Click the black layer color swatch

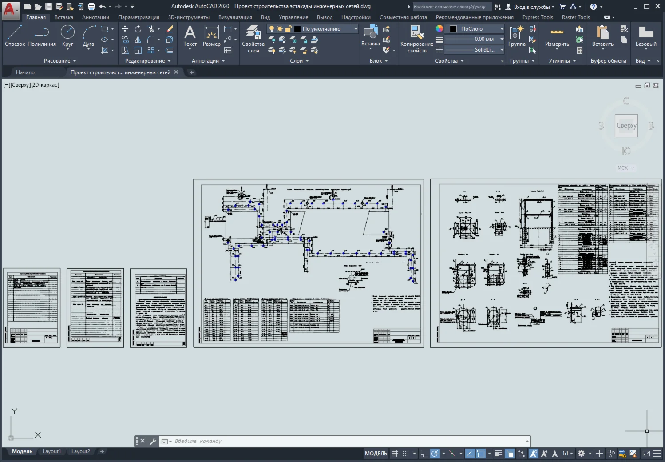[x=297, y=29]
